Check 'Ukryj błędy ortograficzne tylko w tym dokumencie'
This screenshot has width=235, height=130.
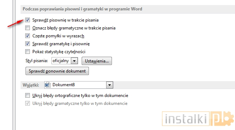click(x=27, y=96)
